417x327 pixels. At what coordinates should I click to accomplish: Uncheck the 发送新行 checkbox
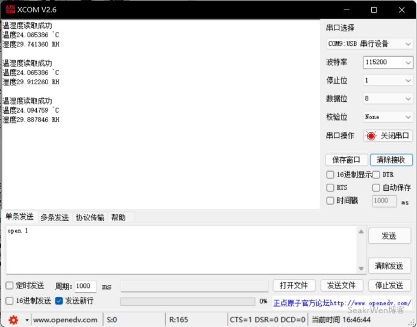coord(59,301)
